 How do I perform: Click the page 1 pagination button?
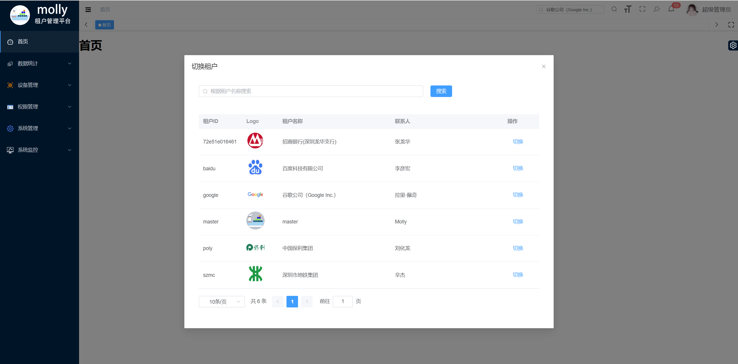click(292, 302)
